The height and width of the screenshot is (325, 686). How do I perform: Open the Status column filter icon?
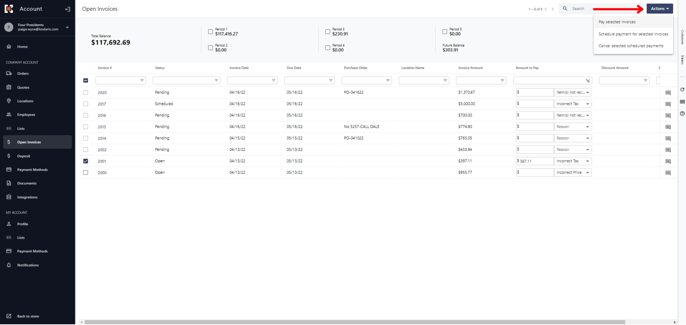pyautogui.click(x=216, y=81)
